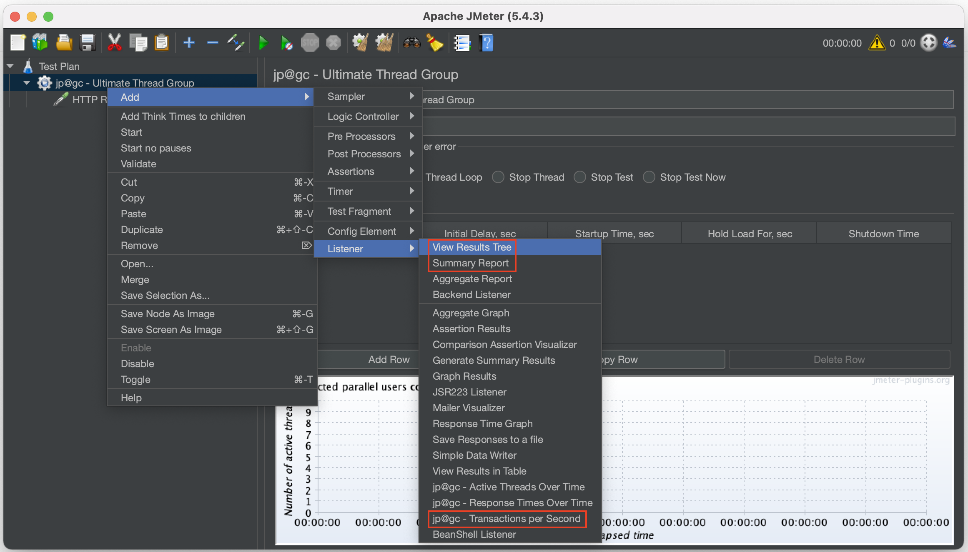The width and height of the screenshot is (968, 552).
Task: Click the Copy toolbar icon
Action: click(138, 42)
